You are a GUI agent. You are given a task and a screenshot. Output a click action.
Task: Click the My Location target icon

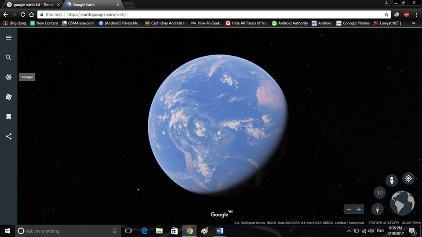coord(408,178)
